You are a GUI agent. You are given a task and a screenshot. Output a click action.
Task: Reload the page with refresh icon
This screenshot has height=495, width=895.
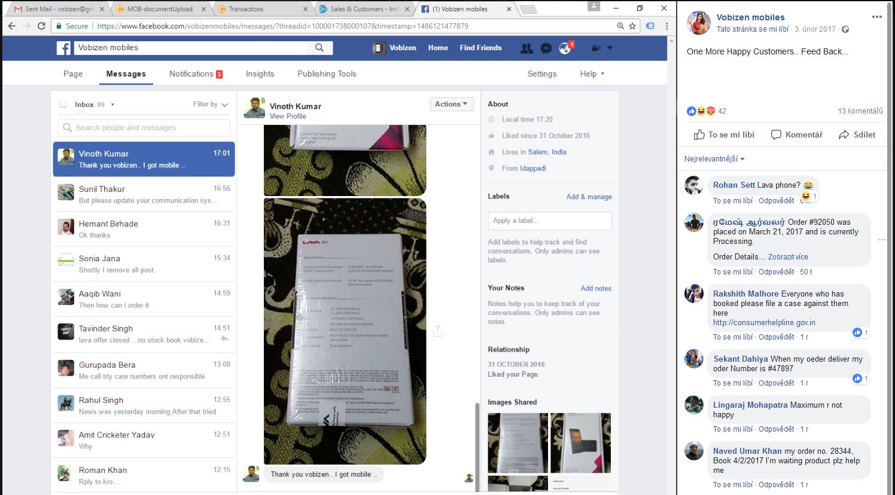coord(41,26)
